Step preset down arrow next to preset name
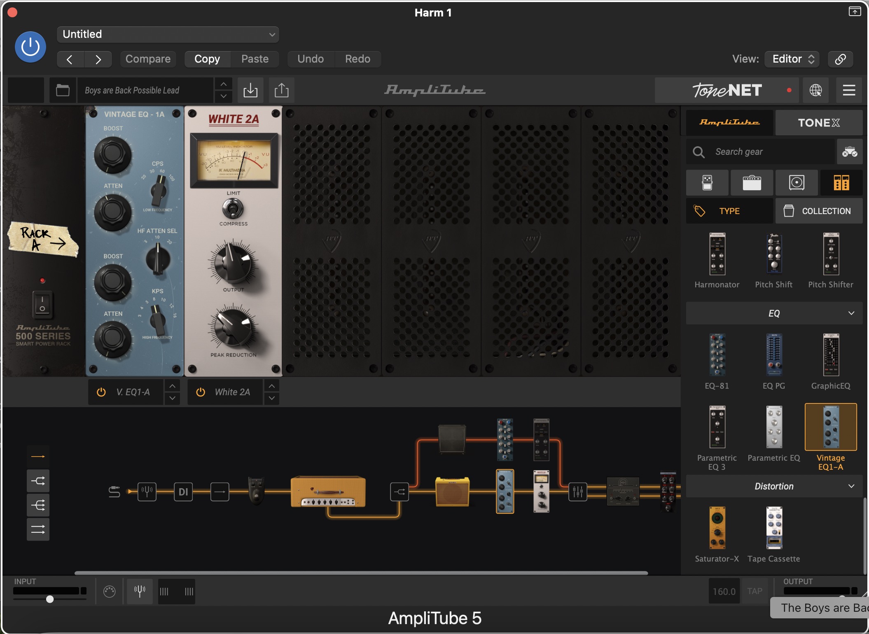Viewport: 869px width, 634px height. (223, 96)
